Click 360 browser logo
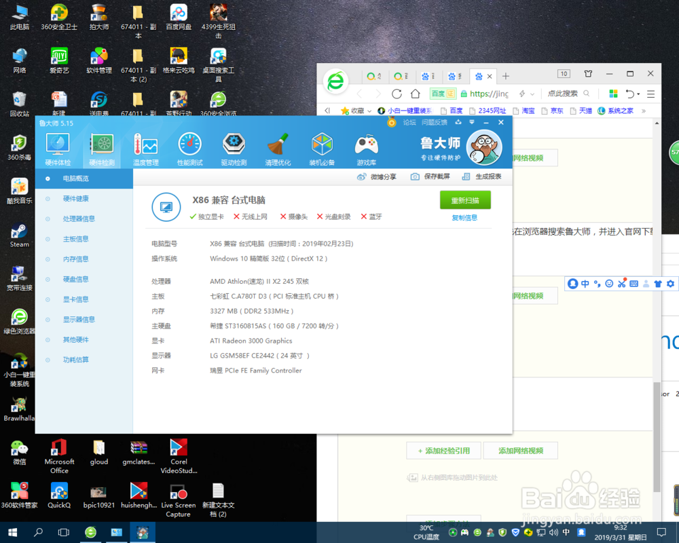 coord(335,81)
